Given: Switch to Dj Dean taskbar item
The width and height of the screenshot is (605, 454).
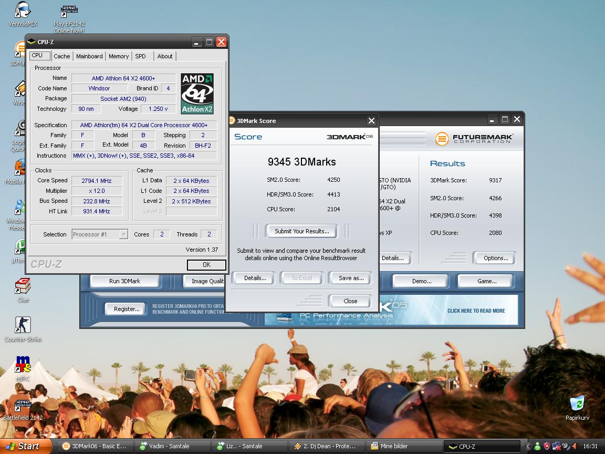Looking at the screenshot, I should [x=327, y=446].
